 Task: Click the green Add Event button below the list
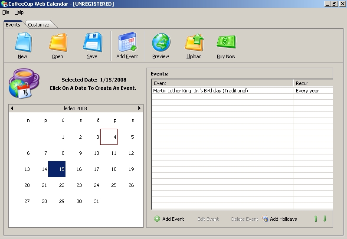169,219
